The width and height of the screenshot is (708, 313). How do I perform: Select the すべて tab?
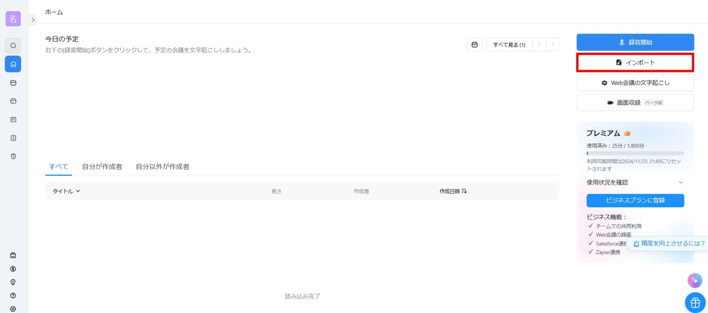(x=59, y=166)
